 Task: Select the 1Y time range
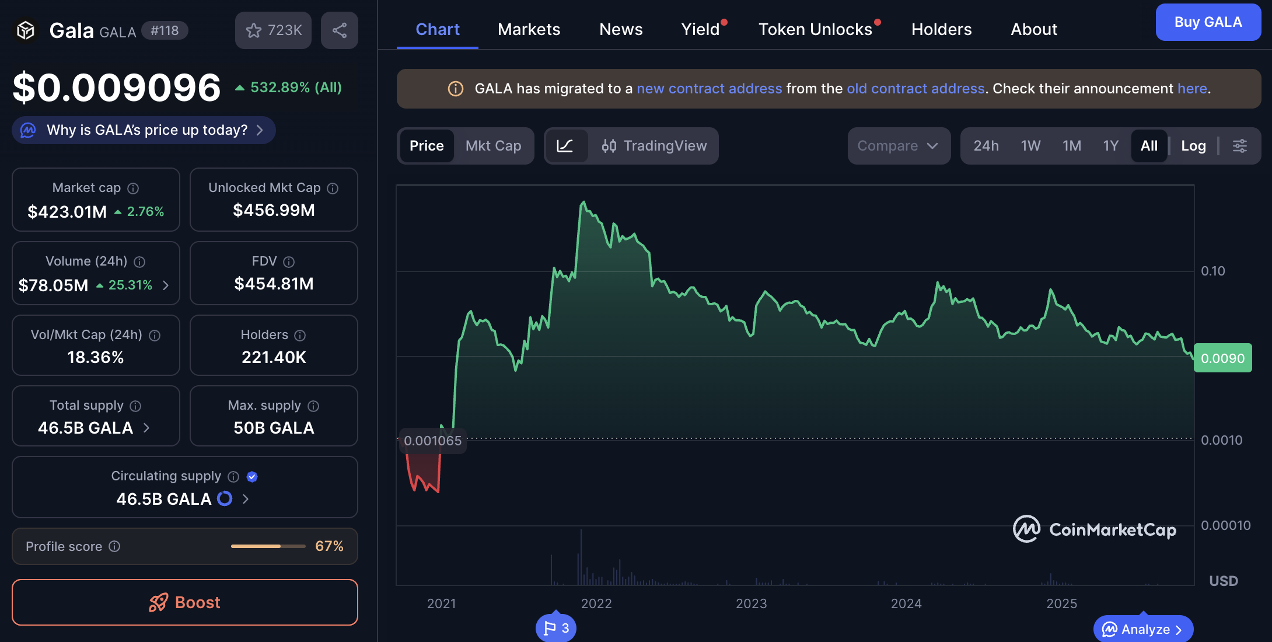click(1110, 146)
